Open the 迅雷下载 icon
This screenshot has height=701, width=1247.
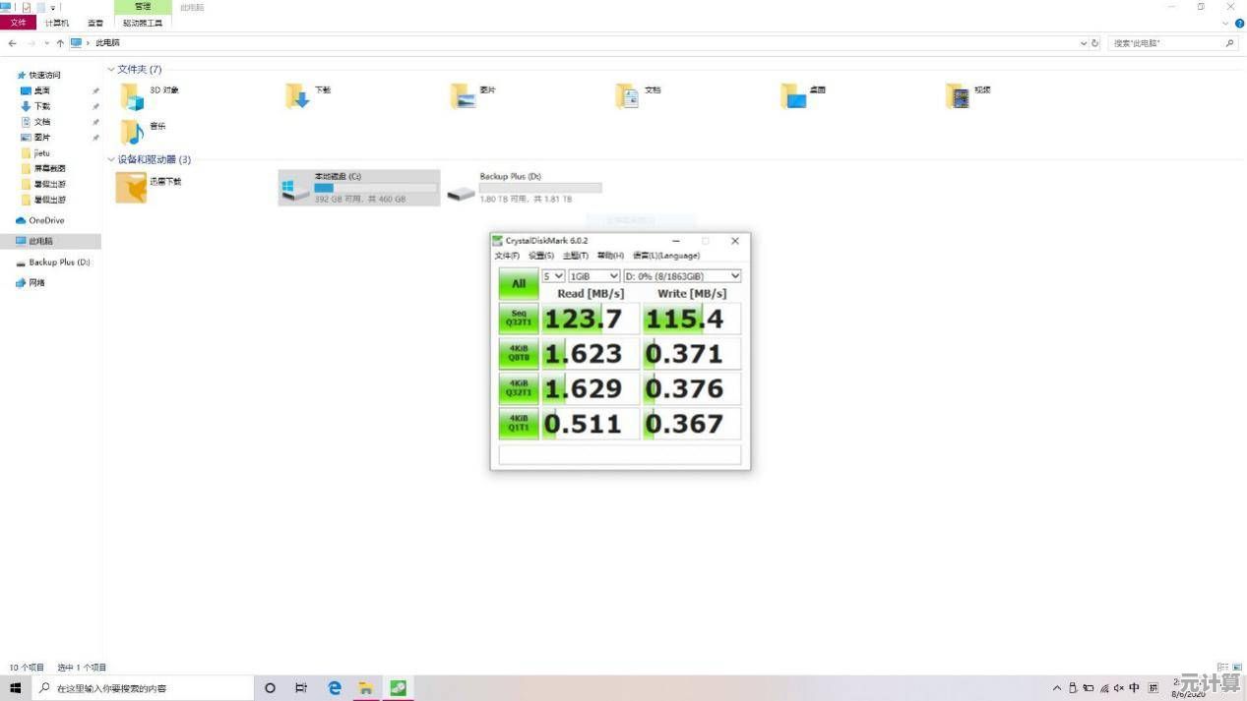point(131,187)
